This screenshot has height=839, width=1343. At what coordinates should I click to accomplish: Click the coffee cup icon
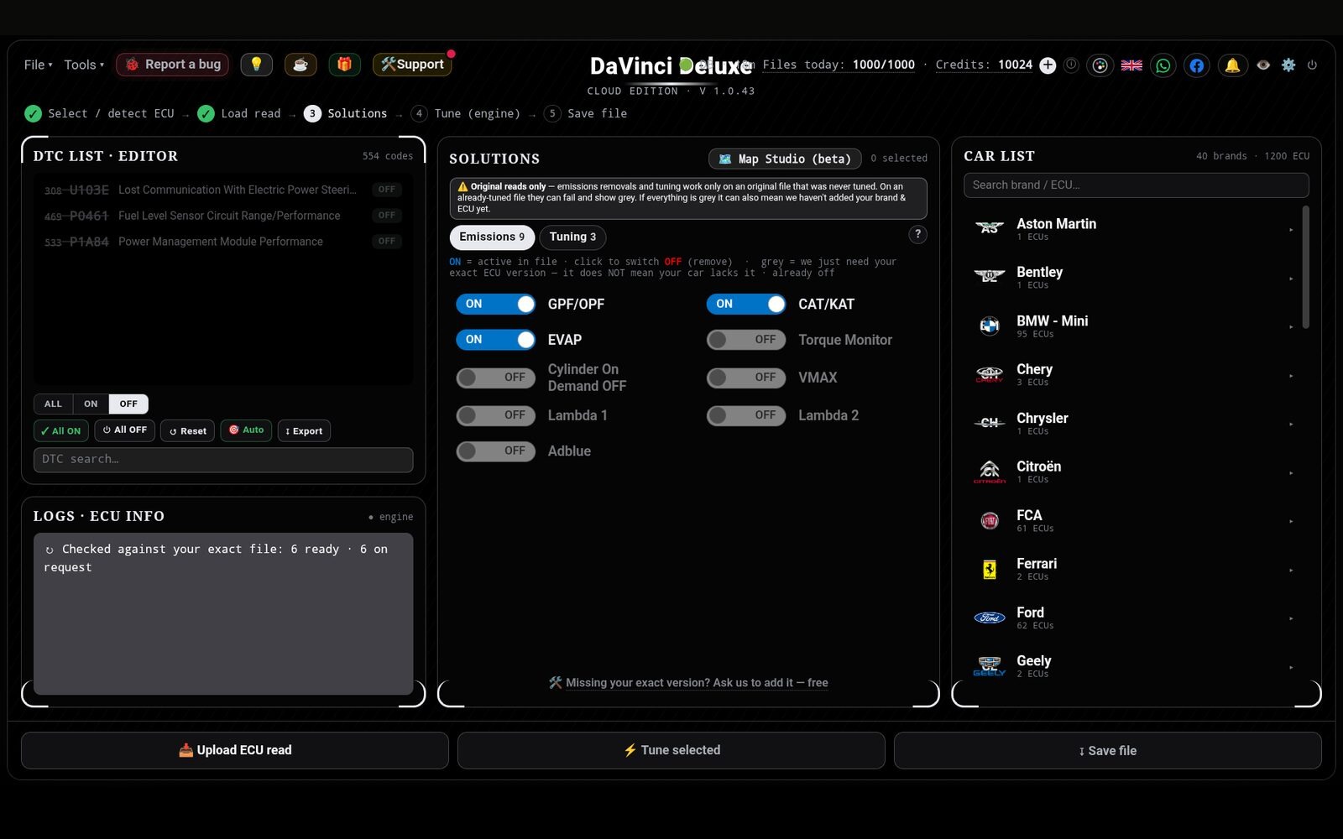click(x=300, y=65)
